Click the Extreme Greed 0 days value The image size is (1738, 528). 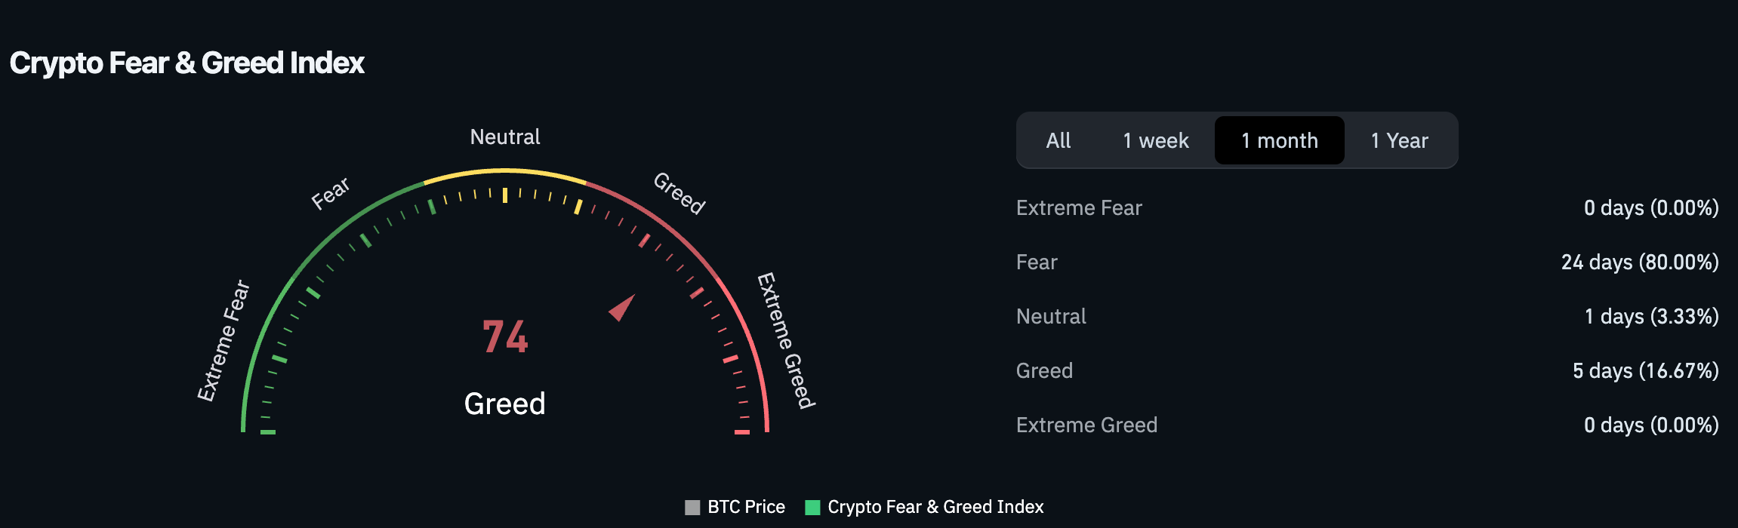click(1651, 425)
